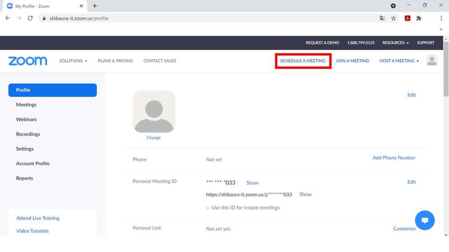Click the round dropdown icon in the title bar
This screenshot has width=449, height=252.
click(x=393, y=6)
